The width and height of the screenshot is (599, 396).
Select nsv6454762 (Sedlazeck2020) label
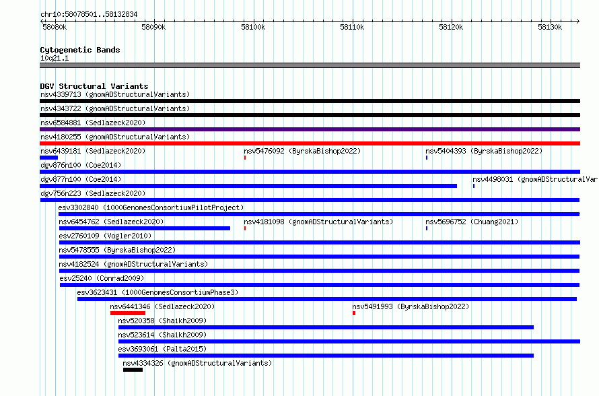111,222
